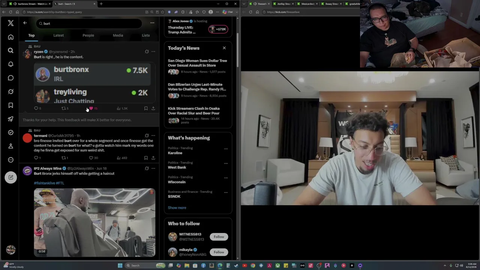The height and width of the screenshot is (270, 480).
Task: Open Grok from the X sidebar
Action: pyautogui.click(x=10, y=91)
